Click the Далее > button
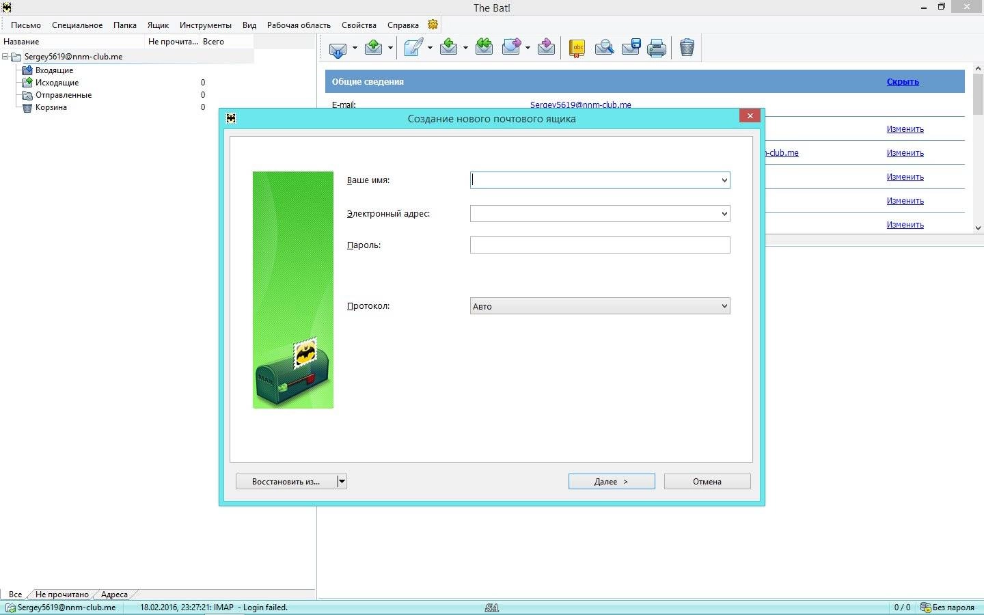The height and width of the screenshot is (615, 984). [612, 482]
